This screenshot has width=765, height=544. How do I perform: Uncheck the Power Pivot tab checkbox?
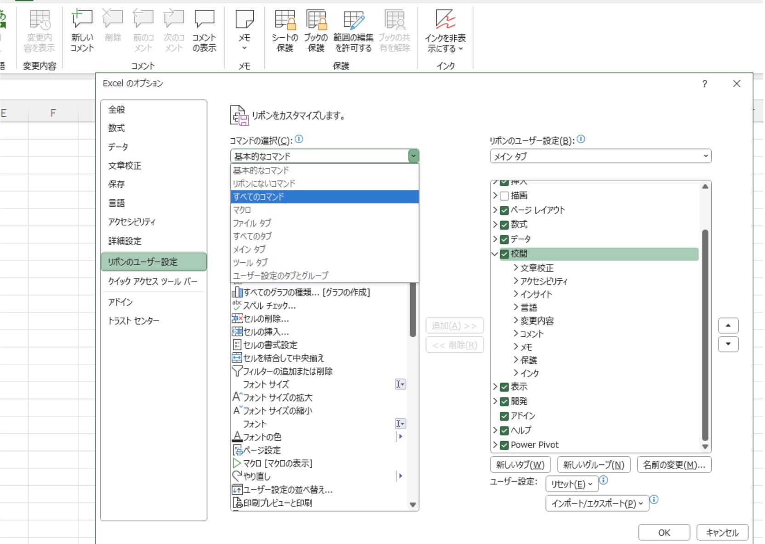504,445
